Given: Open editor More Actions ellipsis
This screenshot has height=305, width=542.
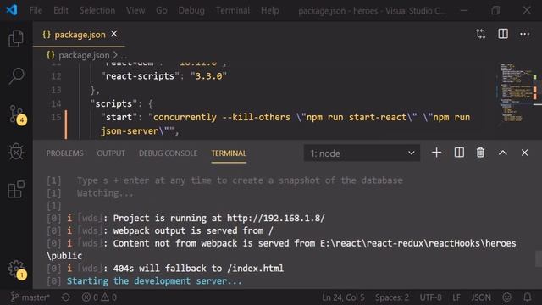Looking at the screenshot, I should coord(525,34).
